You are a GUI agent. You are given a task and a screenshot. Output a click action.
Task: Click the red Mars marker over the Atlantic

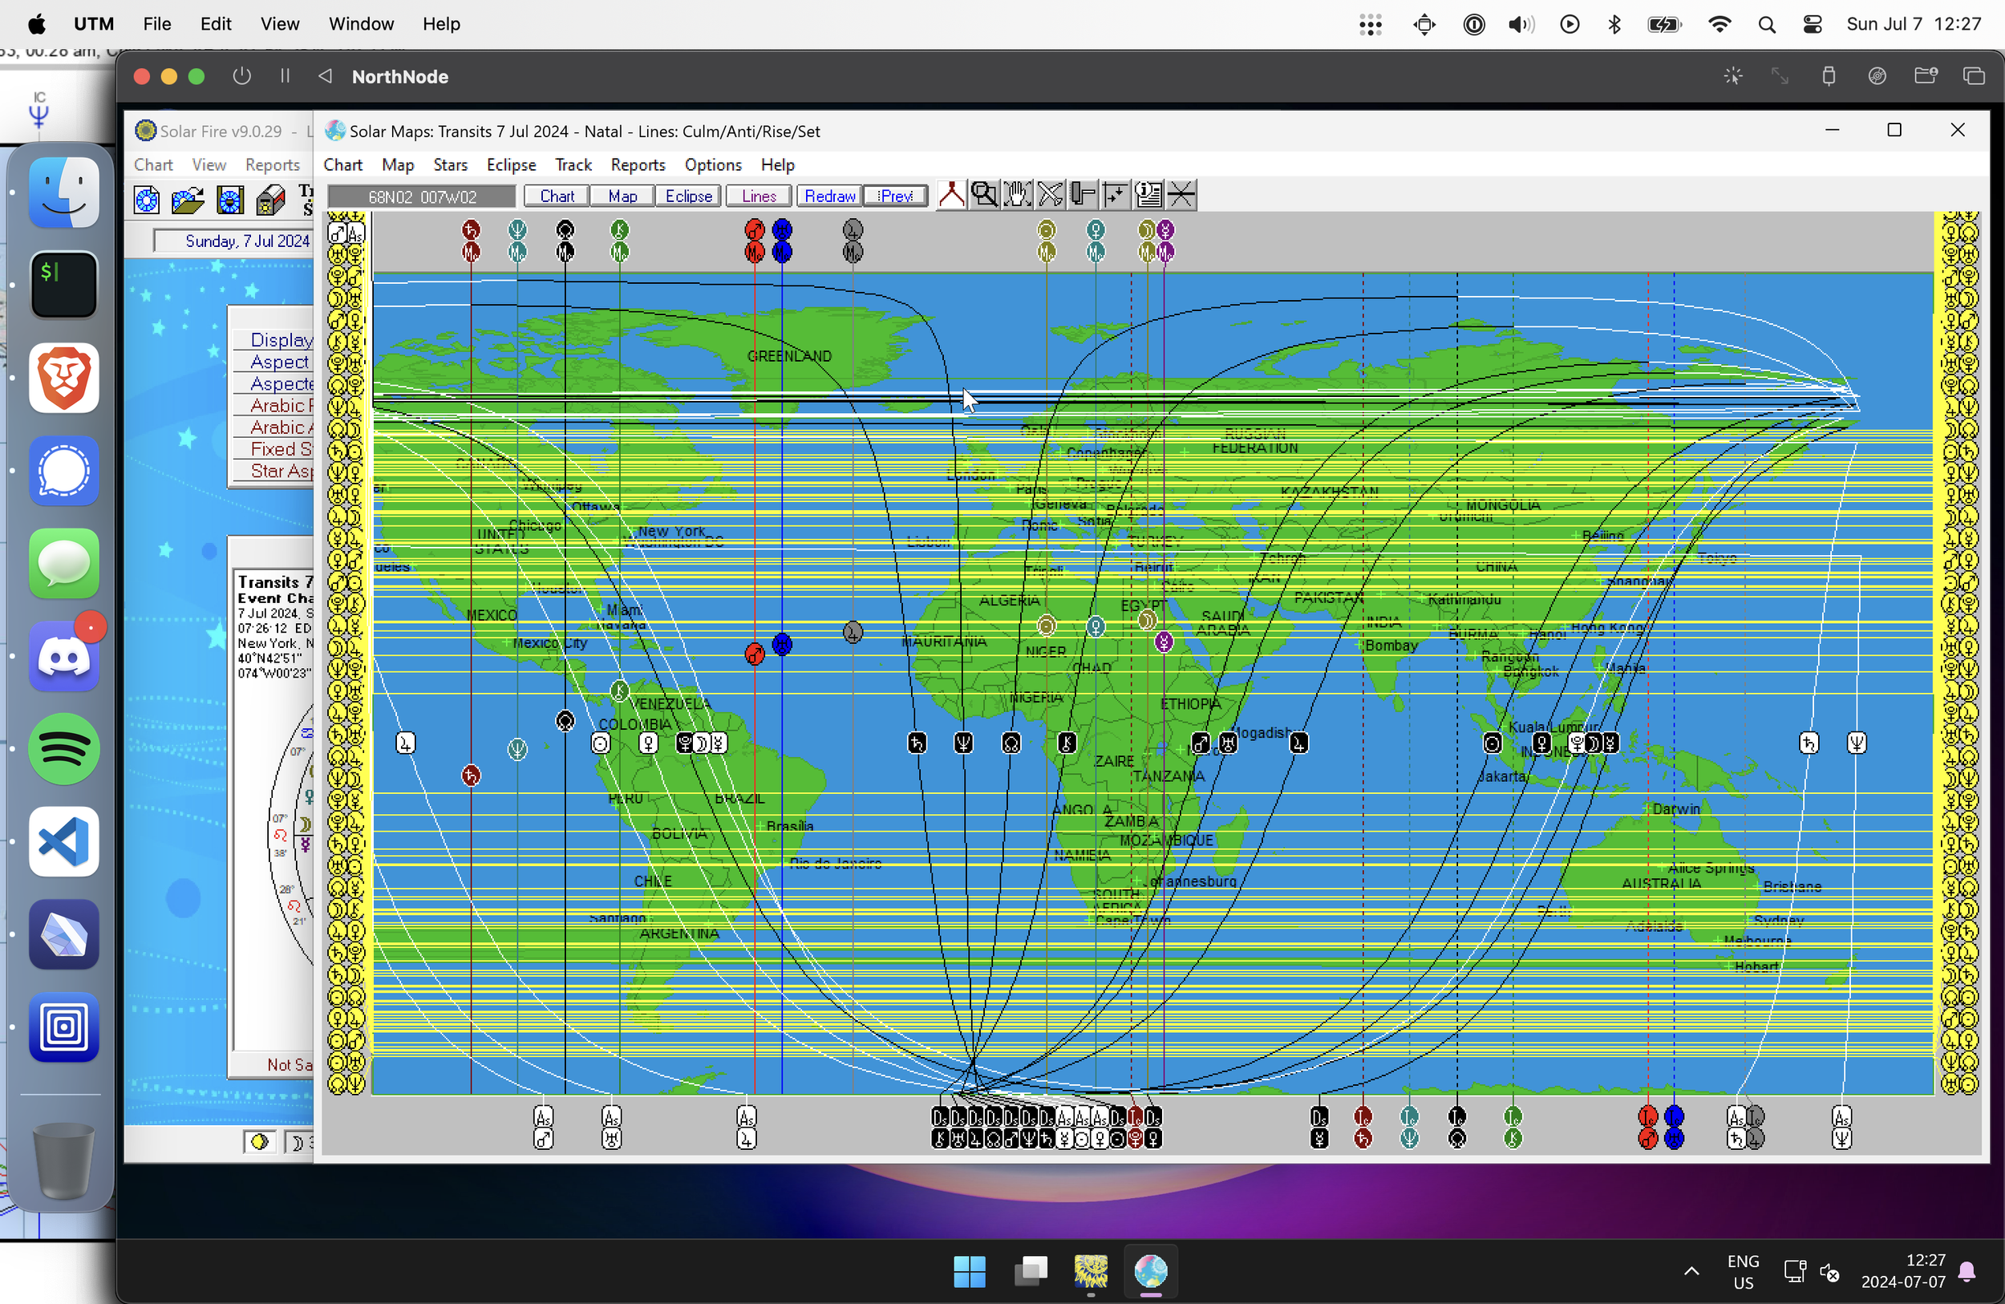point(755,654)
